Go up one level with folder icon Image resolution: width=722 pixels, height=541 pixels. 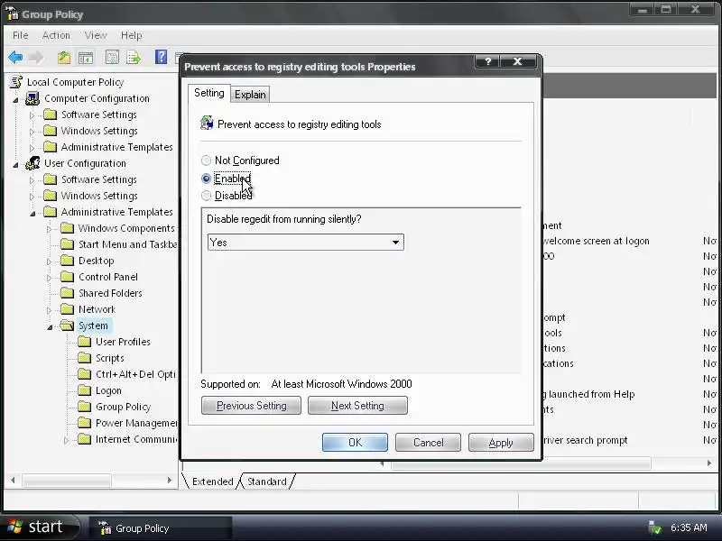[64, 58]
